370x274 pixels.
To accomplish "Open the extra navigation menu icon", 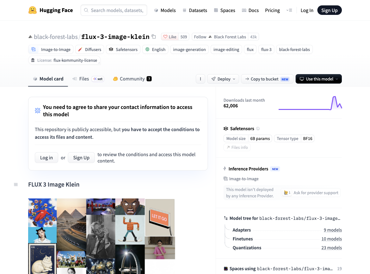I will (289, 10).
